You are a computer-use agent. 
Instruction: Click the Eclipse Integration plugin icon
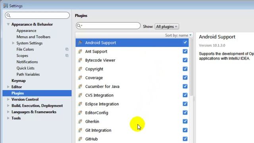point(80,104)
